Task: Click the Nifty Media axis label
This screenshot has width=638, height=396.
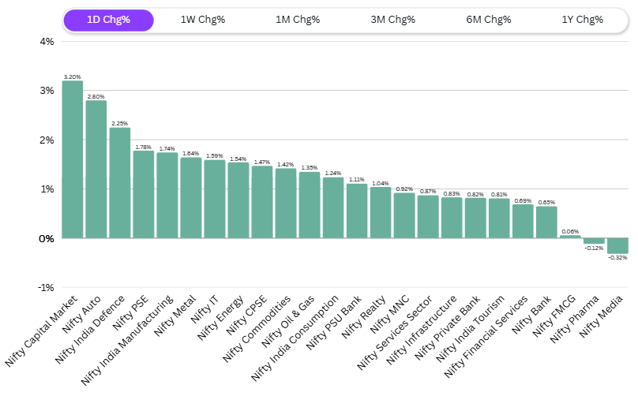Action: 601,316
